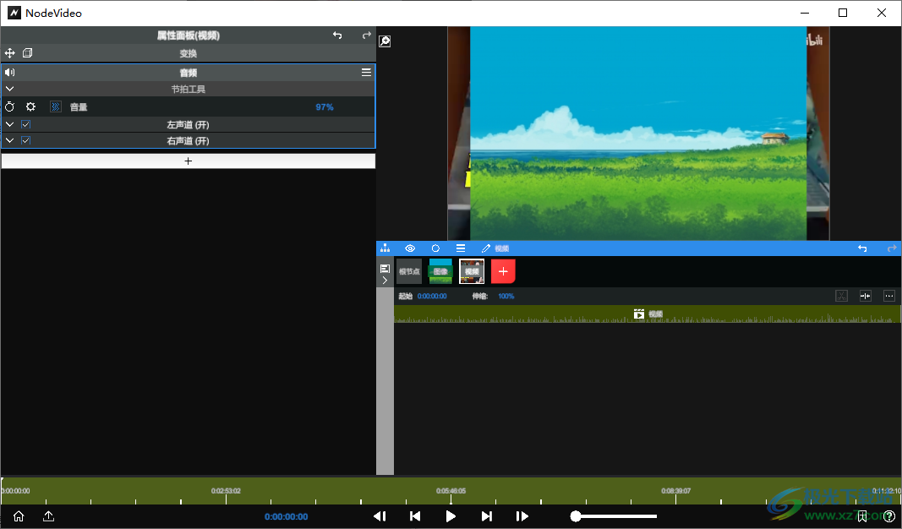The width and height of the screenshot is (902, 529).
Task: Open the gear settings for 音量
Action: 30,107
